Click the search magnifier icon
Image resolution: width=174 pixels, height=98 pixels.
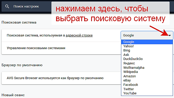pos(7,6)
